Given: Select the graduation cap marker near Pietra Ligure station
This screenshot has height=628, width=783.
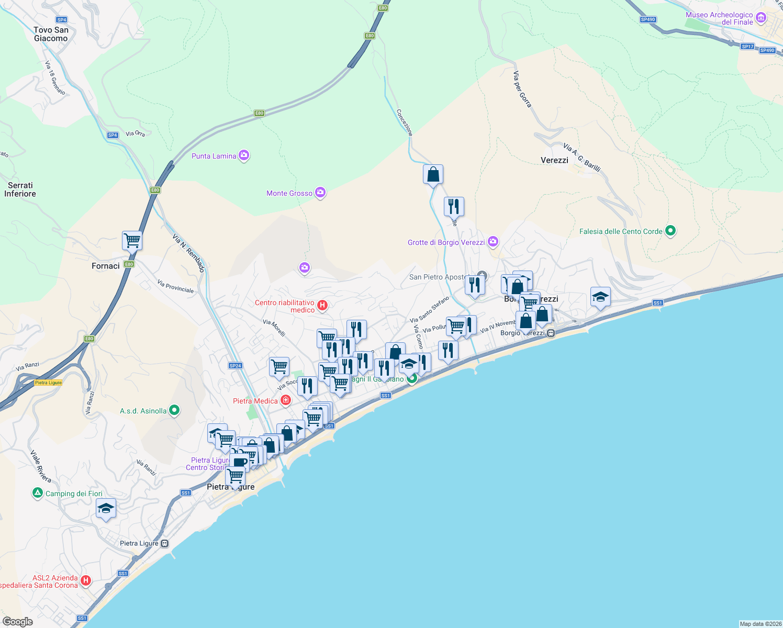Looking at the screenshot, I should coord(106,508).
